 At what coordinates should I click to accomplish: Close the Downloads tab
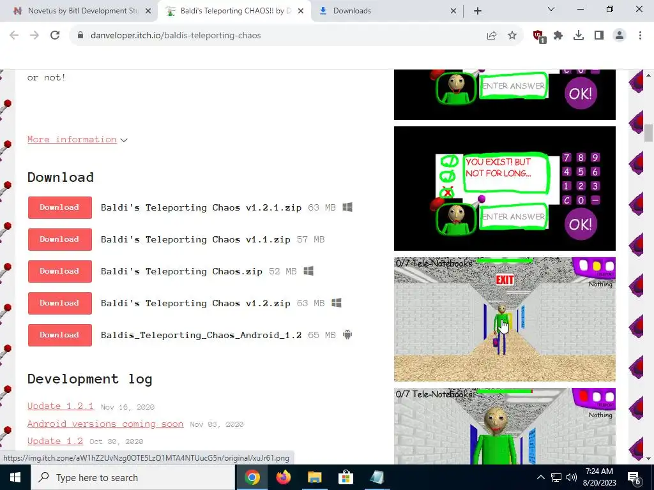(453, 11)
